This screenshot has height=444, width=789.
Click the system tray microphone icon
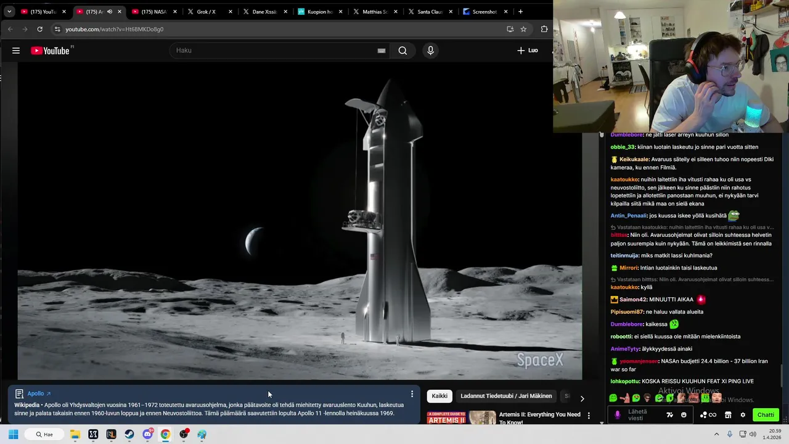[x=730, y=434]
